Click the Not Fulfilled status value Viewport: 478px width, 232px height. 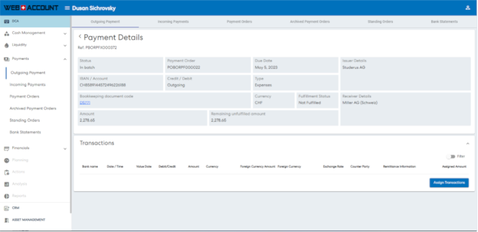[x=309, y=103]
